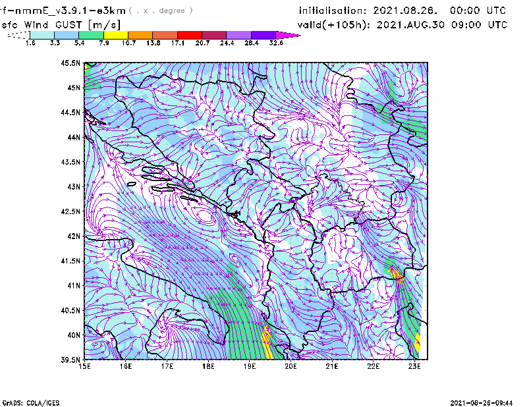The height and width of the screenshot is (407, 527).
Task: Click the 45N latitude axis label
Action: click(74, 88)
